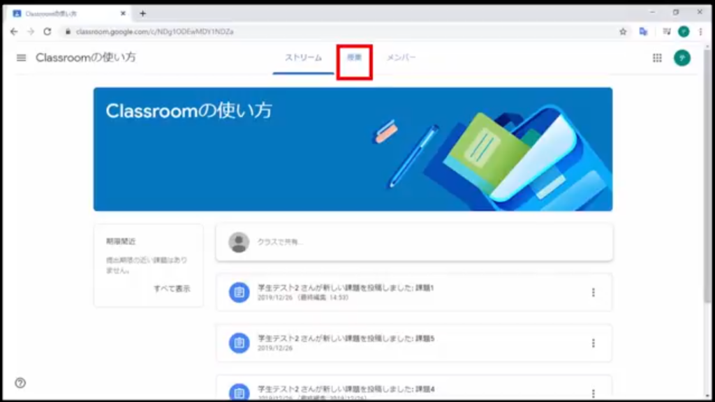Image resolution: width=715 pixels, height=402 pixels.
Task: Click the Google Translate icon in the address bar
Action: click(x=643, y=31)
